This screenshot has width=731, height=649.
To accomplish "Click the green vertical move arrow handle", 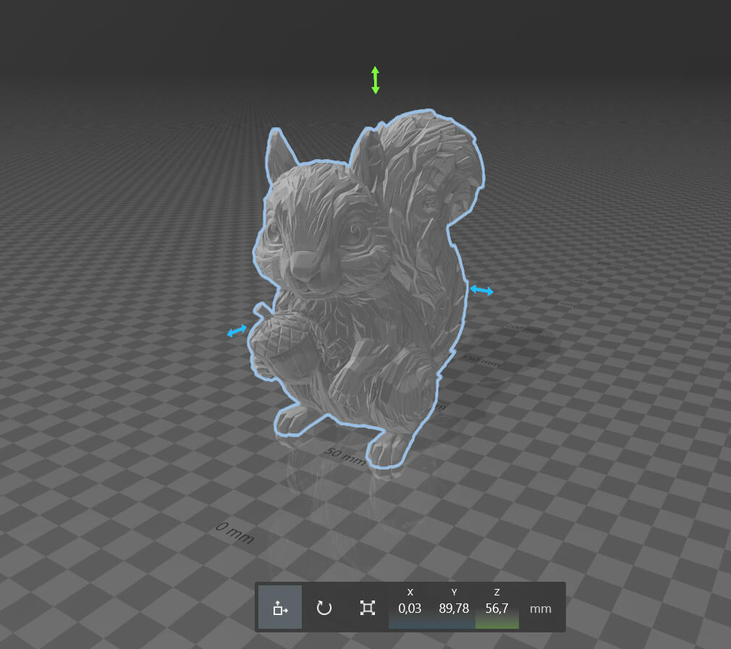I will click(376, 80).
